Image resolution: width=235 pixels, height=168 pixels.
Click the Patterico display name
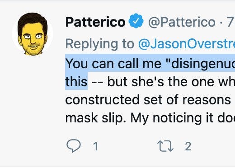click(x=95, y=22)
